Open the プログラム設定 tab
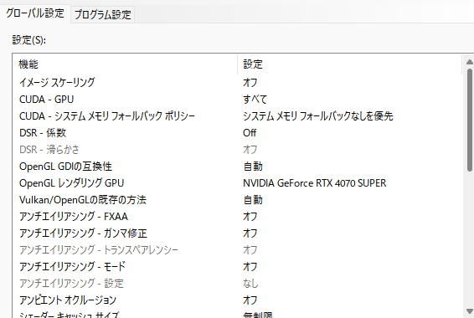Viewport: 474px width, 318px height. (102, 14)
